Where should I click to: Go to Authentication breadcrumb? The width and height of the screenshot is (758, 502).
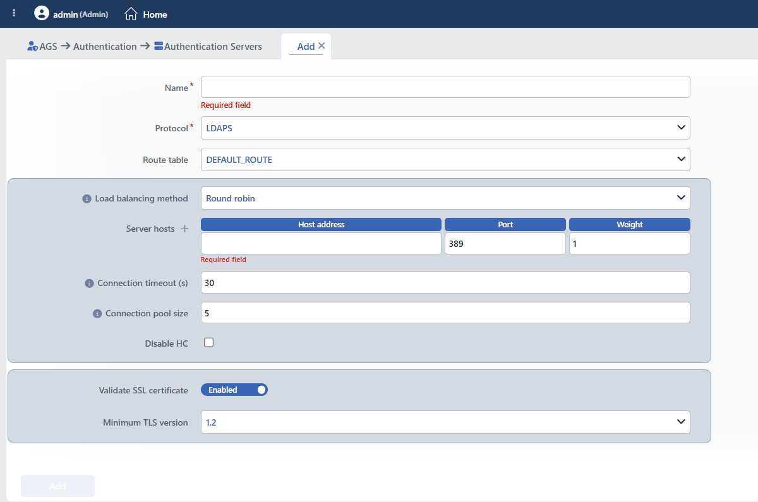[x=105, y=46]
